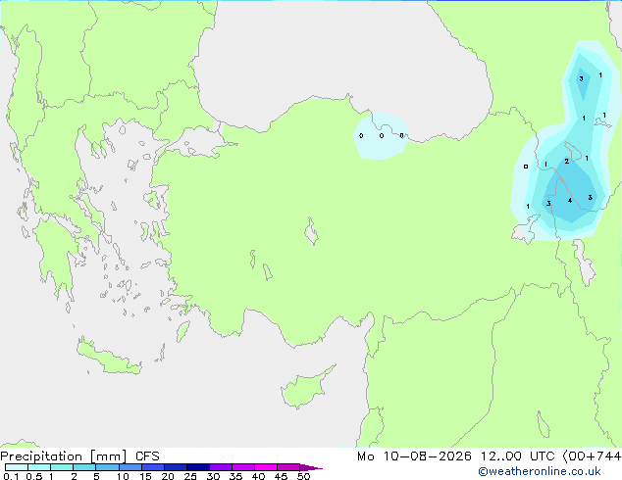Select the dark blue 25 mm swatch
The height and width of the screenshot is (480, 622).
(x=198, y=467)
